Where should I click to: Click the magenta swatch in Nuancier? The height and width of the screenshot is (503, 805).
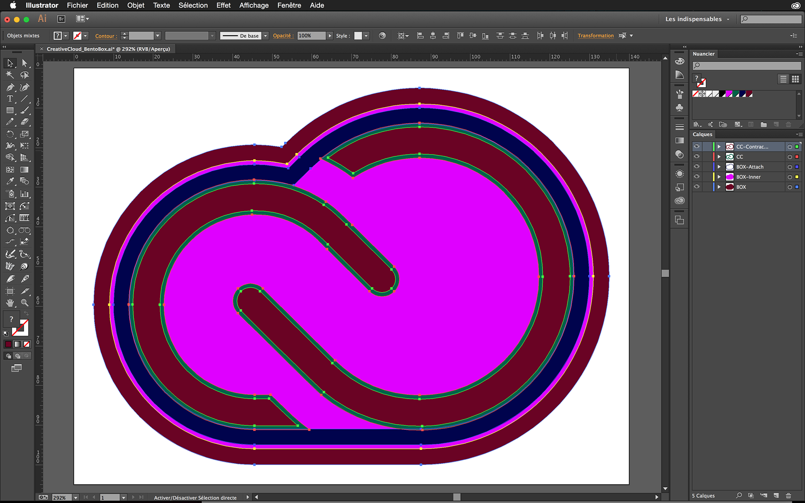(729, 94)
